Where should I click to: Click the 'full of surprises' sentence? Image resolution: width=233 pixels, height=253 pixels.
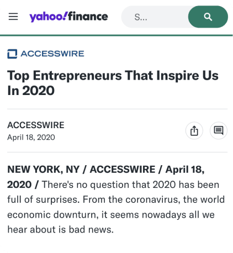tap(44, 199)
